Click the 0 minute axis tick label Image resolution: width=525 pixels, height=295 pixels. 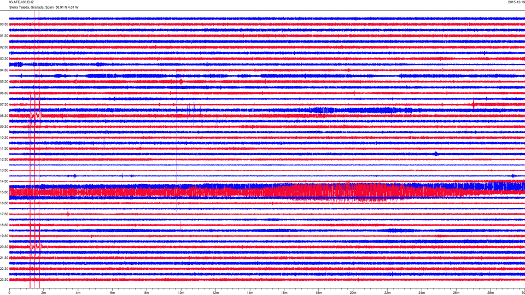pos(9,293)
